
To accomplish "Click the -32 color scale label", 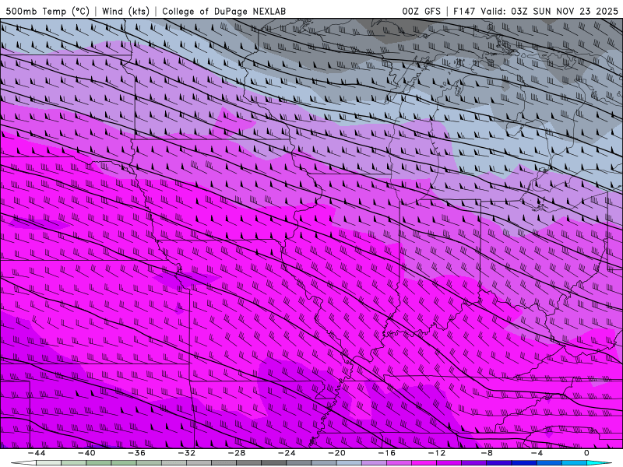I will point(186,453).
